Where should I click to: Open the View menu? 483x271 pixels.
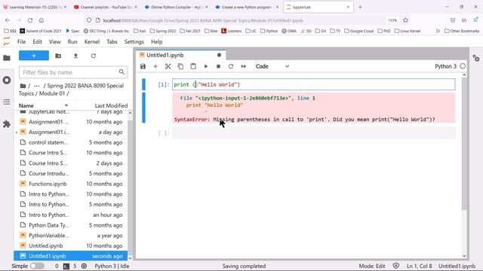point(55,42)
